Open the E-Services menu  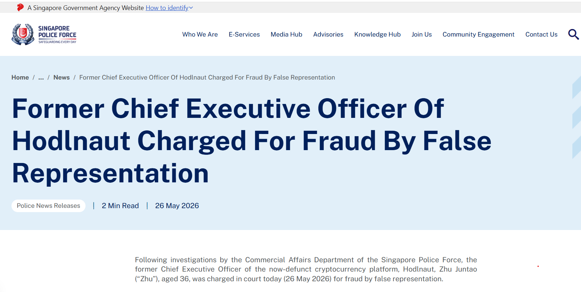tap(244, 34)
